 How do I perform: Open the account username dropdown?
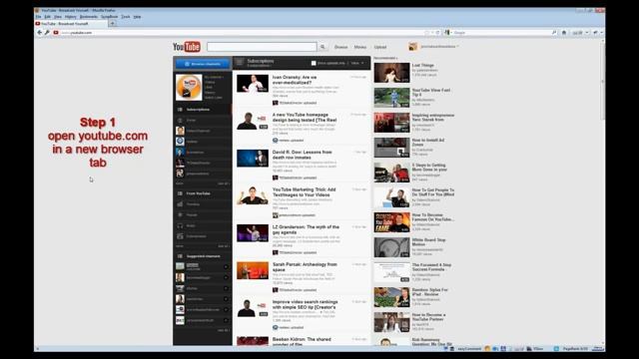click(439, 47)
